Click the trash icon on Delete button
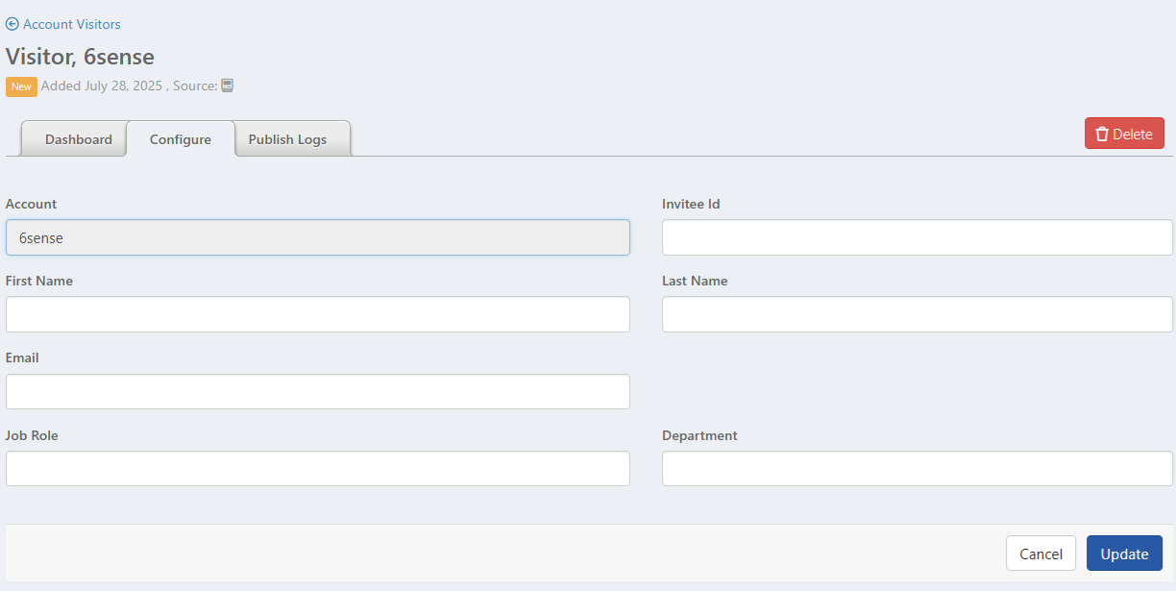The height and width of the screenshot is (591, 1176). click(x=1102, y=134)
